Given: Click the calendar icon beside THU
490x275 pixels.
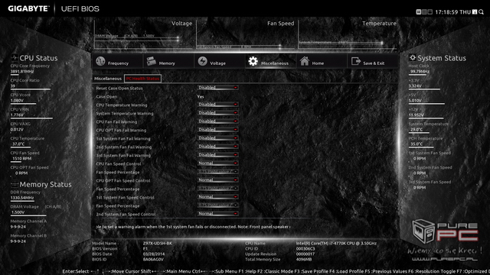Looking at the screenshot, I should pyautogui.click(x=475, y=12).
